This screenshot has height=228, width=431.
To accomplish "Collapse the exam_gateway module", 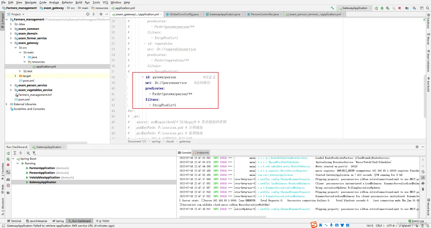I will coord(11,43).
